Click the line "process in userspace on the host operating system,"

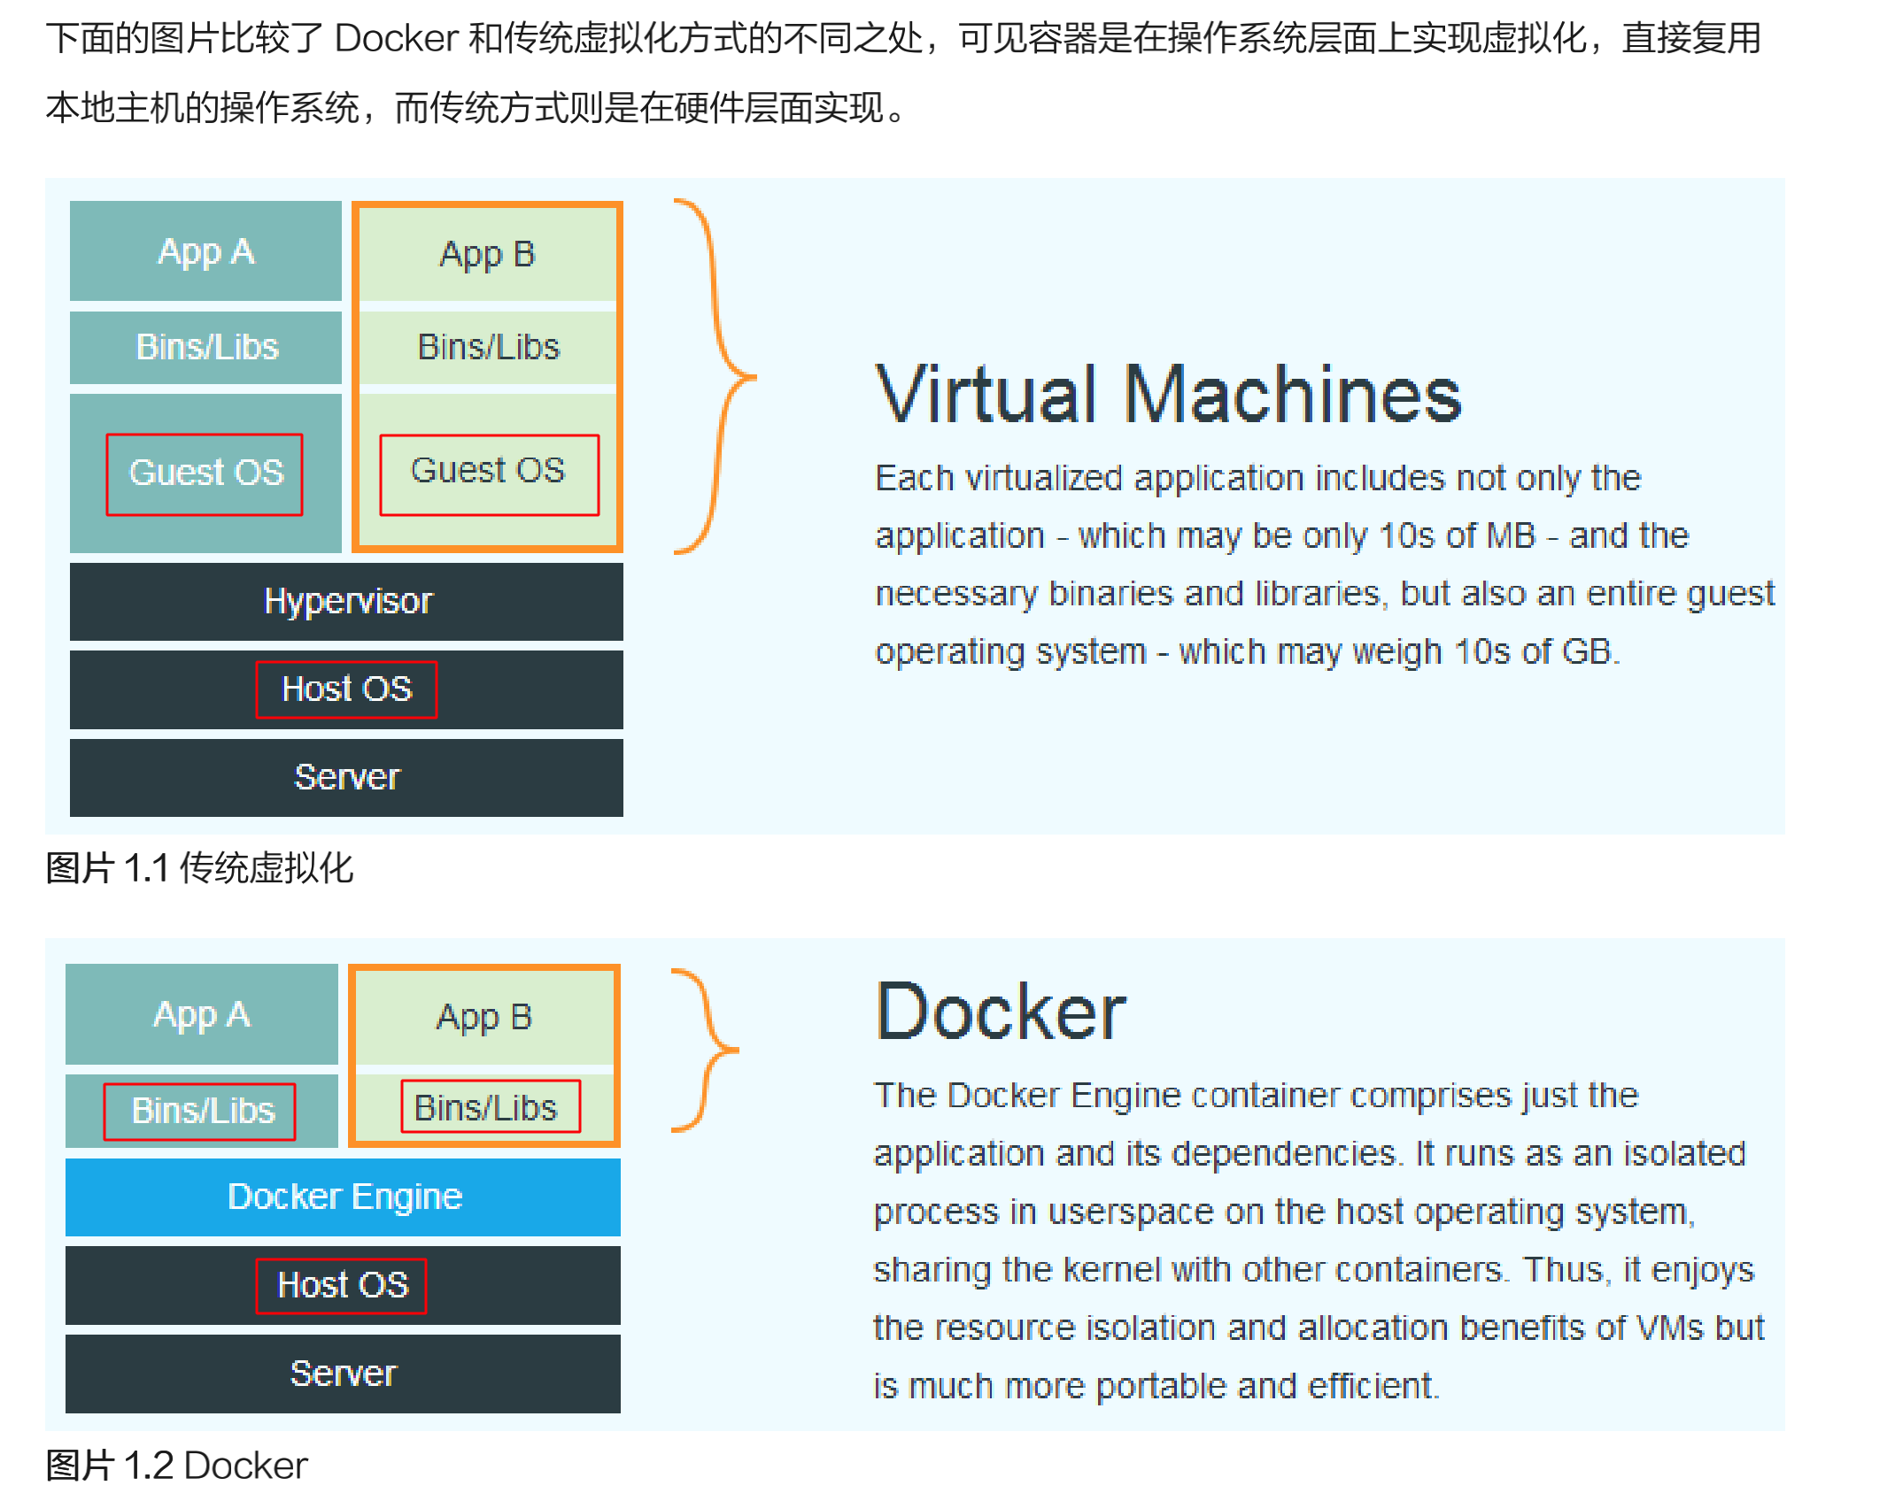[x=1284, y=1212]
